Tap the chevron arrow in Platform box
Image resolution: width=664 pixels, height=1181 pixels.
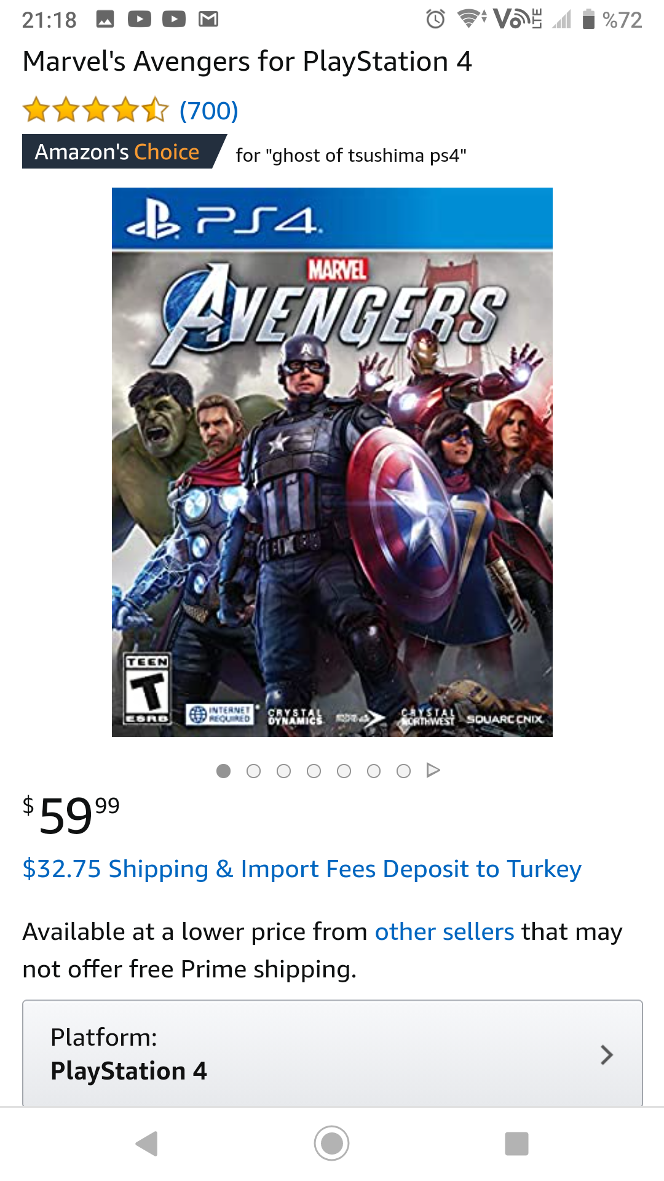click(607, 1055)
